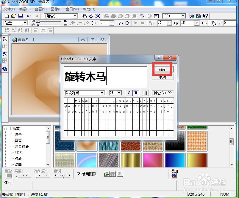Play the animation
Viewport: 239px width, 198px height.
(136, 23)
